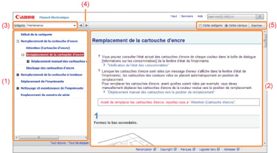Select Déplacement de l'imprimante tree item
The image size is (277, 153).
pos(42,82)
